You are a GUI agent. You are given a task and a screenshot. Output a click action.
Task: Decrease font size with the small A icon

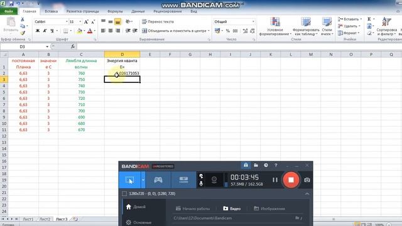click(x=93, y=22)
